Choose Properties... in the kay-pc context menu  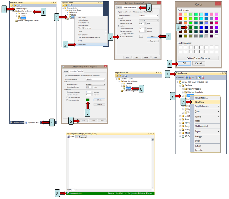pyautogui.click(x=82, y=44)
